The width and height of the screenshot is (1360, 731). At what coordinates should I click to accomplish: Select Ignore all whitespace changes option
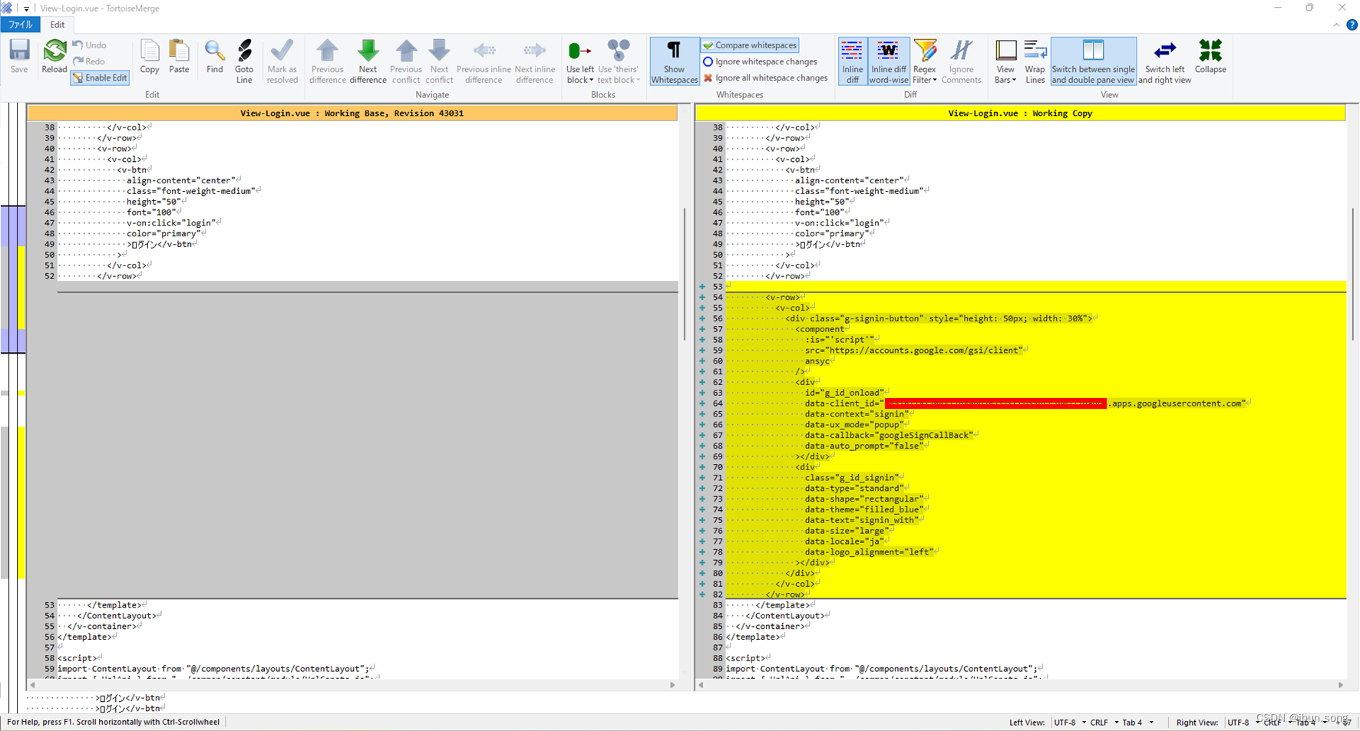(x=765, y=77)
